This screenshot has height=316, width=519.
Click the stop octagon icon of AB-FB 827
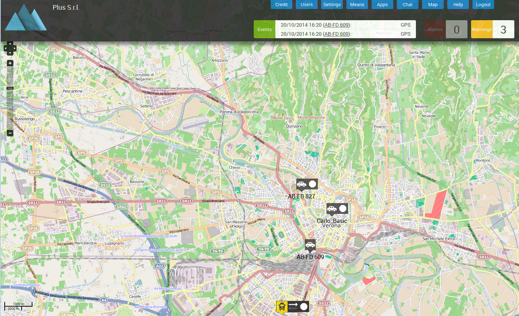tap(312, 184)
